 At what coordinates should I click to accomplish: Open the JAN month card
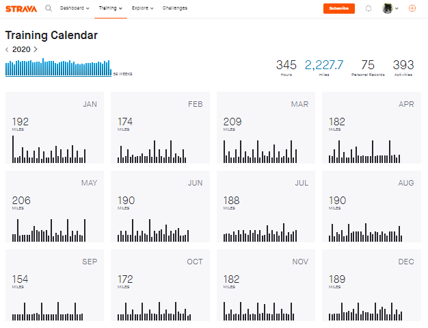pyautogui.click(x=55, y=128)
